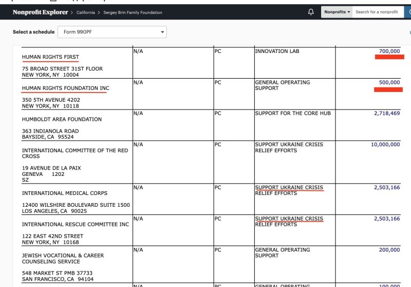Screen dimensions: 411x287
Task: Click International Medical Corps recipient name
Action: [x=65, y=193]
